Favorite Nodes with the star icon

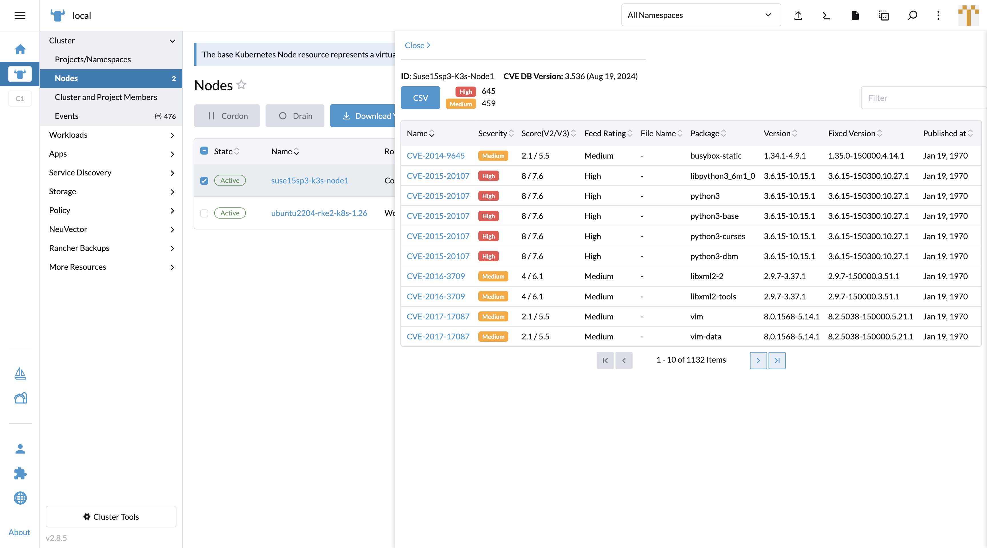coord(241,85)
